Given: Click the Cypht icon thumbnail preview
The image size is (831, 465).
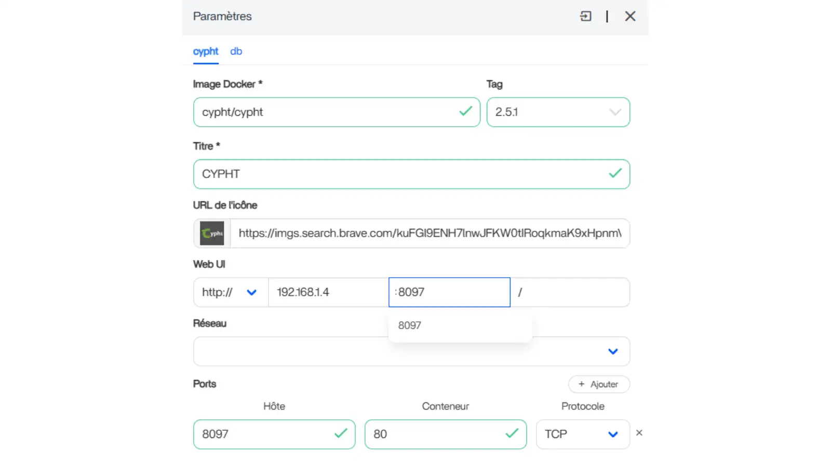Looking at the screenshot, I should [x=212, y=234].
